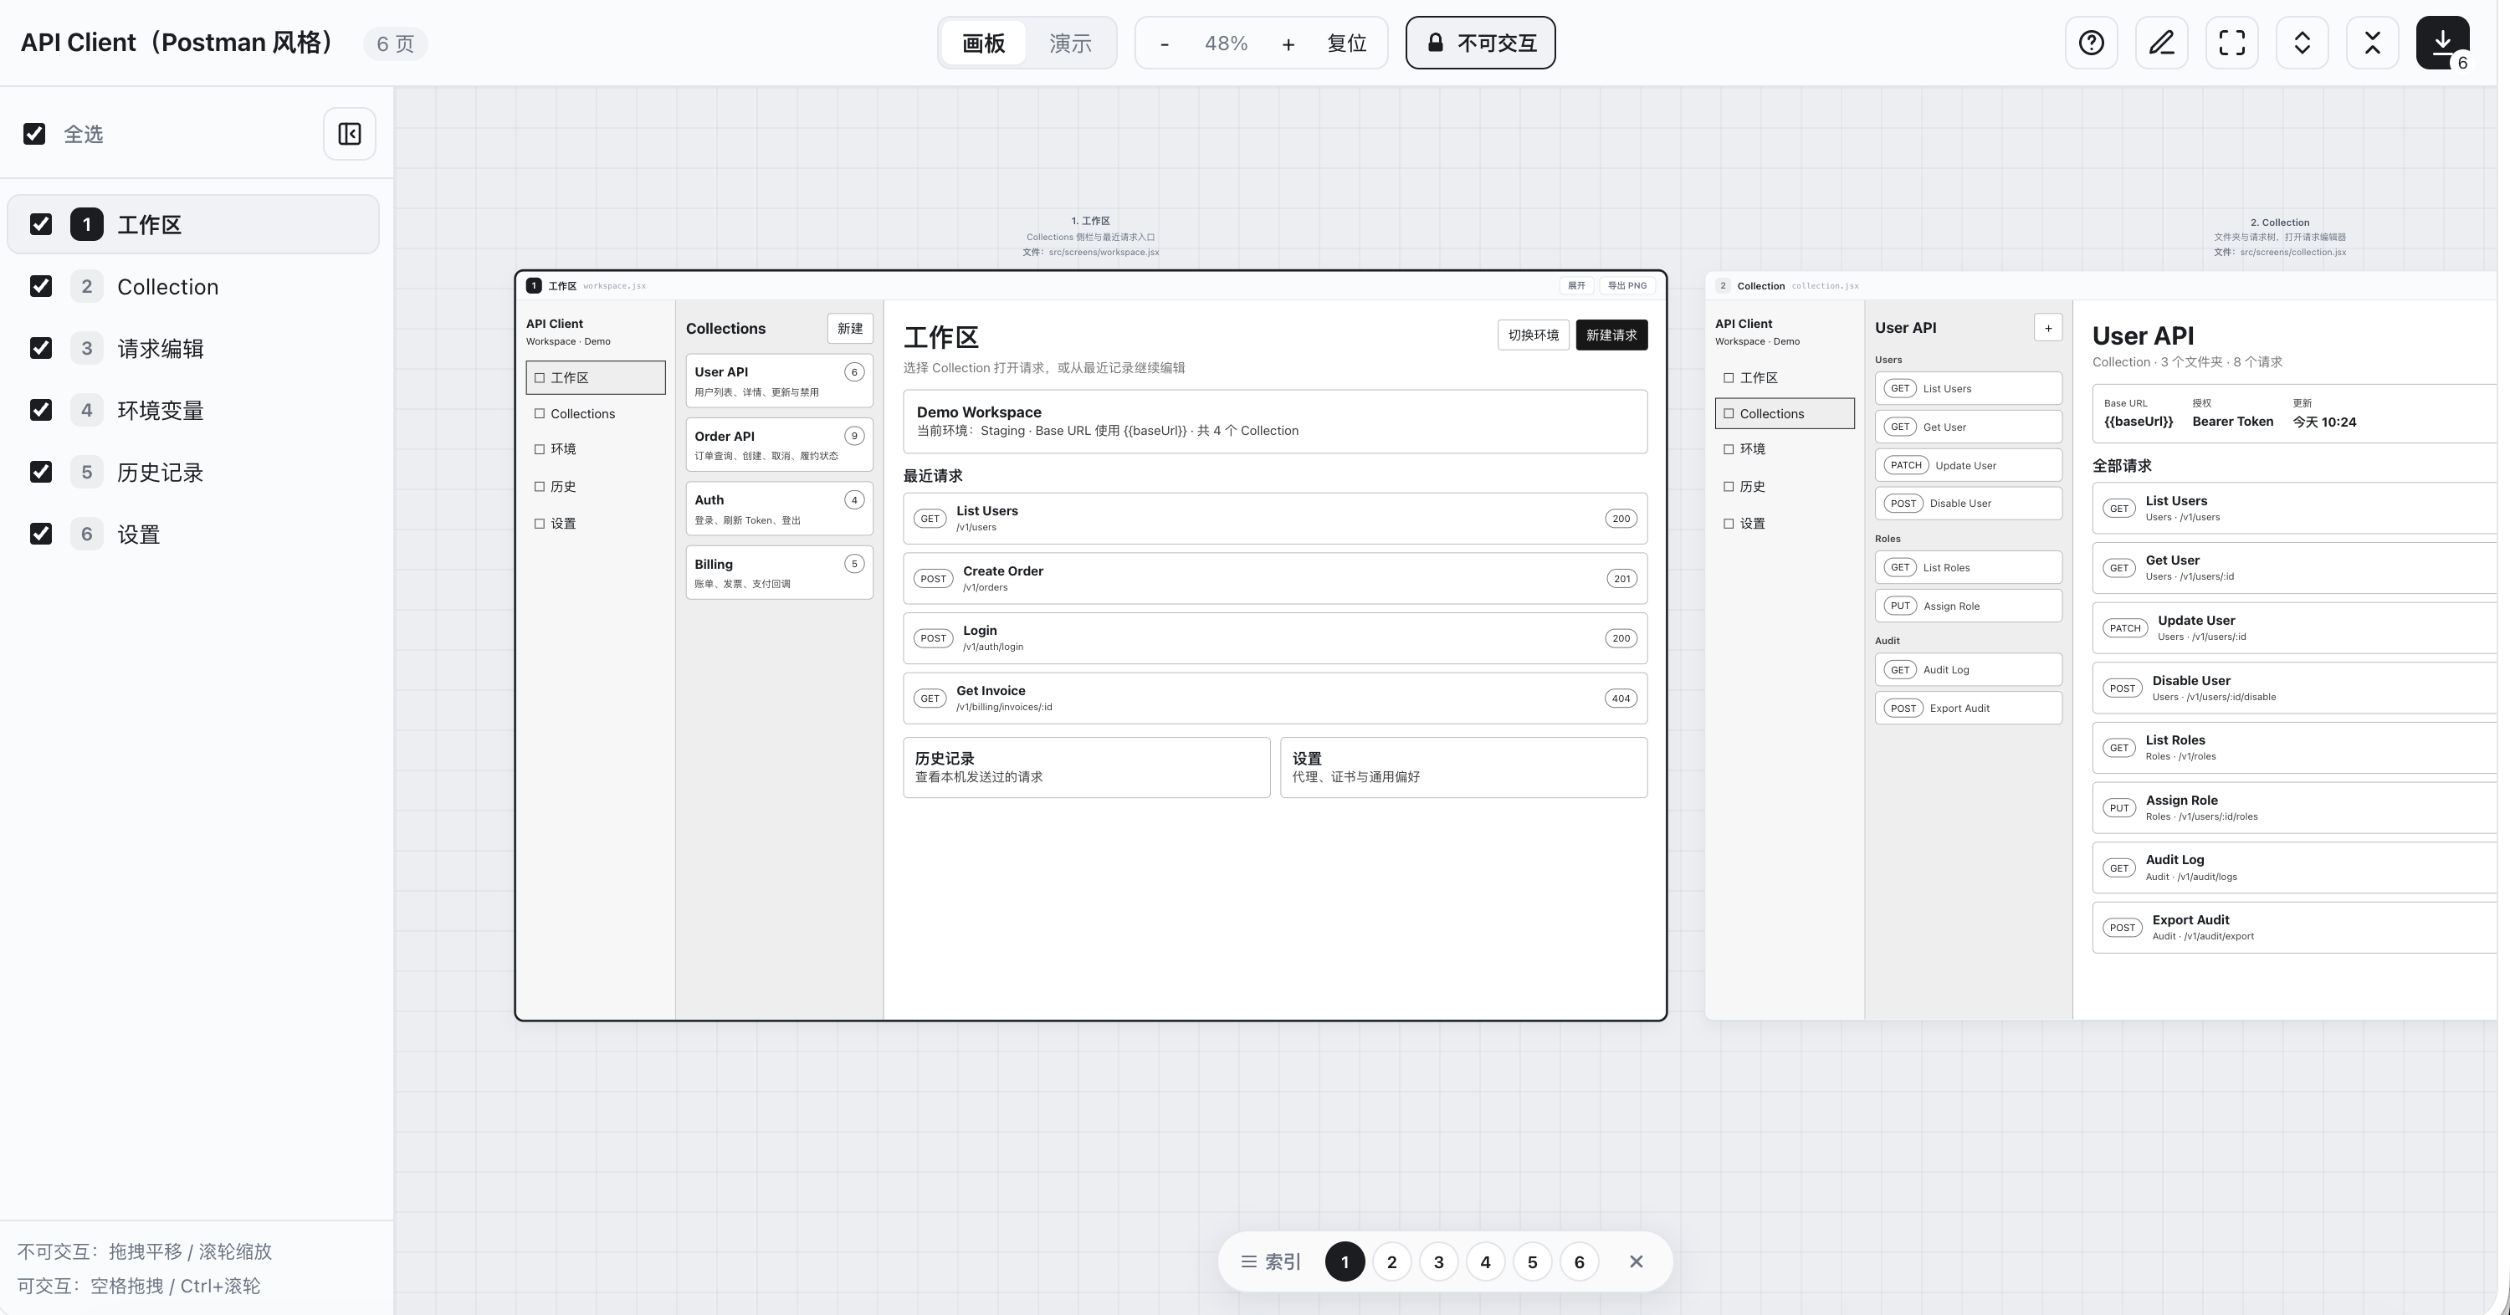
Task: Jump to page 3 in bottom pager
Action: tap(1438, 1261)
